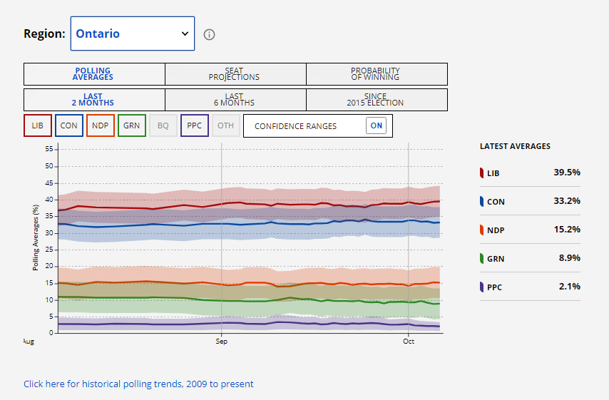Click the Latest Averages heading

click(x=515, y=146)
